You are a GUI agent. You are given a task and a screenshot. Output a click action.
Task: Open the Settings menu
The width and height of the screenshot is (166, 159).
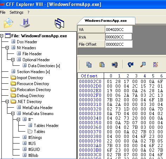click(x=17, y=12)
